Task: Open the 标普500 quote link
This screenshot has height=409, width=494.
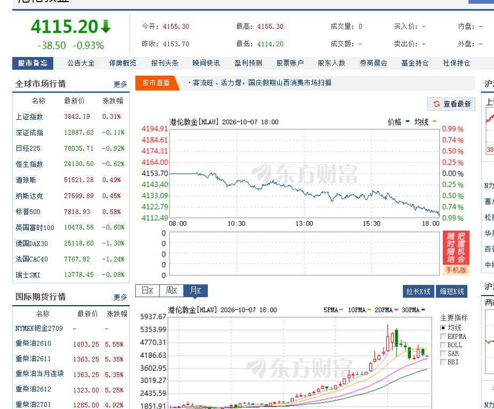Action: pyautogui.click(x=28, y=211)
